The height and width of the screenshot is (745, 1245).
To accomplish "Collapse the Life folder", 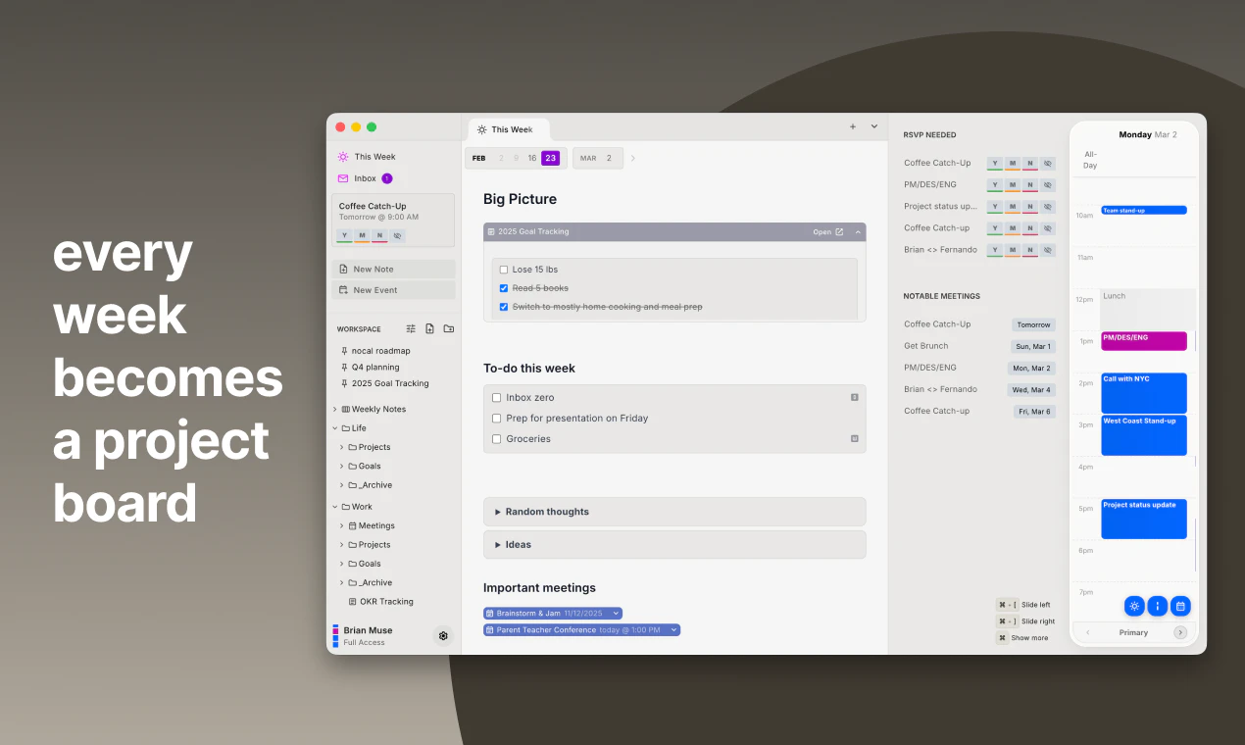I will [x=334, y=428].
